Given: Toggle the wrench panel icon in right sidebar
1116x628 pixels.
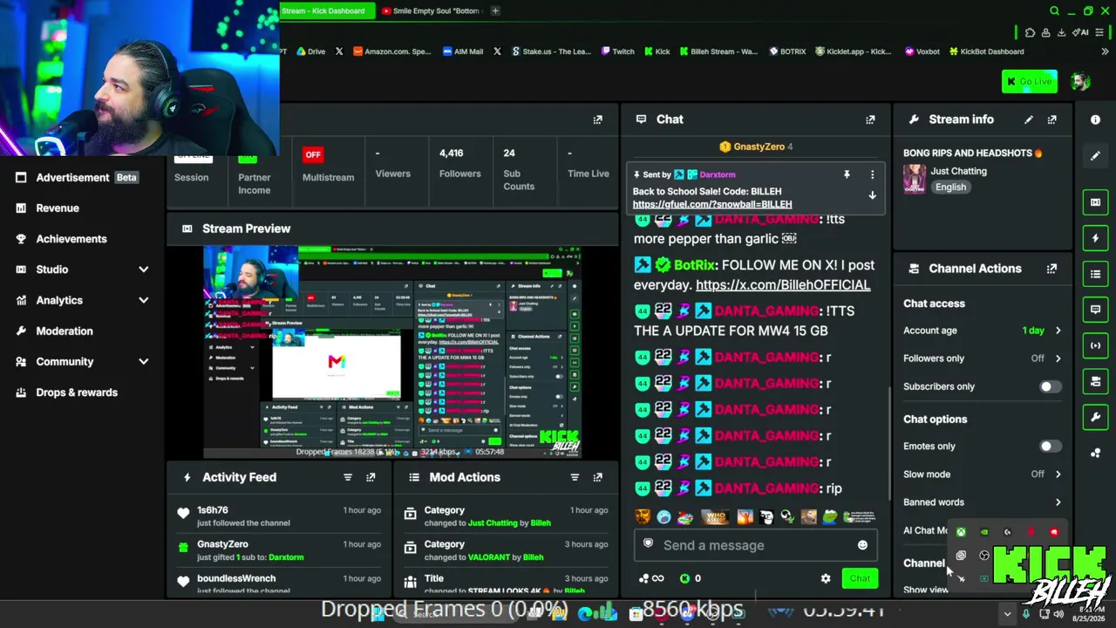Looking at the screenshot, I should 1095,417.
